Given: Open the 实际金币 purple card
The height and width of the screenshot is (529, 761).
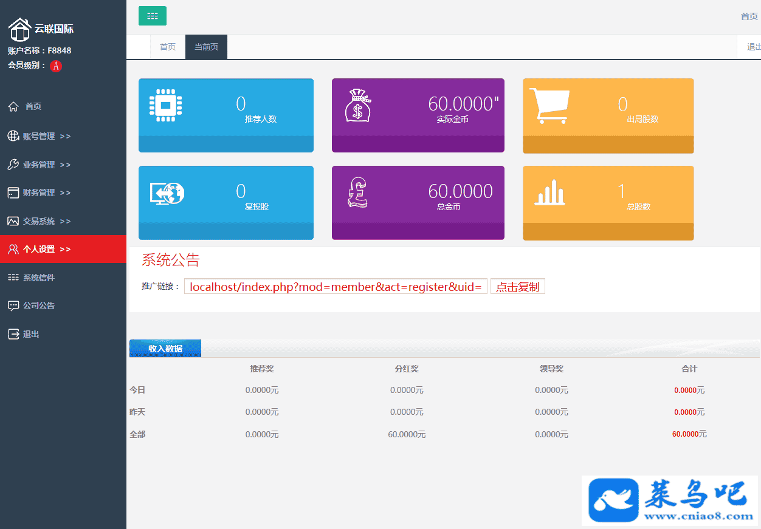Looking at the screenshot, I should coord(418,115).
